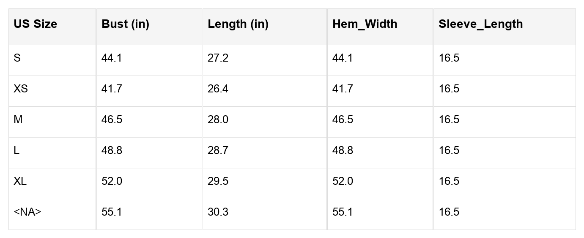Select length value 27.2
The height and width of the screenshot is (238, 584).
point(218,58)
